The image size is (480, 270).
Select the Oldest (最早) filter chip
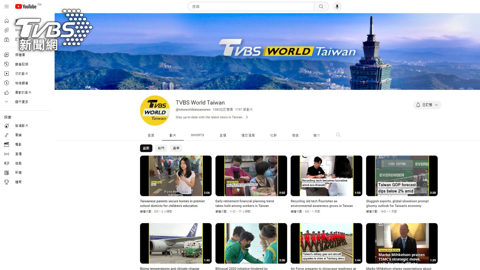tap(176, 148)
